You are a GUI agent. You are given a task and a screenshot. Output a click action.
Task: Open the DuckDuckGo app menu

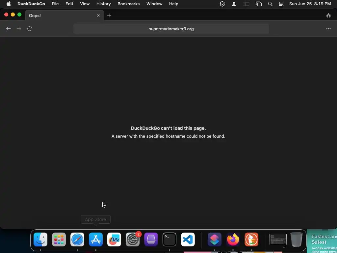pos(31,4)
